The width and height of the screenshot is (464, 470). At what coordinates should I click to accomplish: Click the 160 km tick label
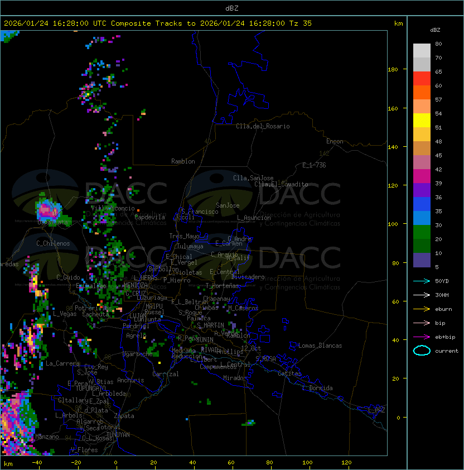tap(393, 108)
